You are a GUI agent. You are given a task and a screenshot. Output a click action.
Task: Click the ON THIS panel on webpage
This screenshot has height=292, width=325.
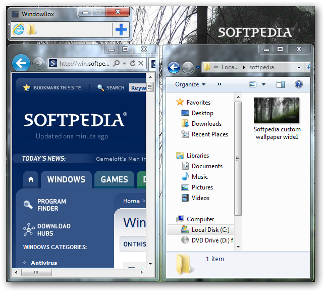133,244
